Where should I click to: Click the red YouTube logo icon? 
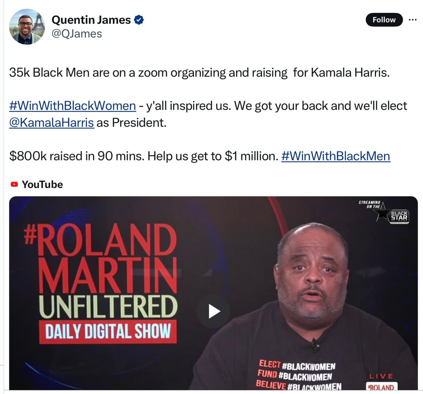coord(14,184)
